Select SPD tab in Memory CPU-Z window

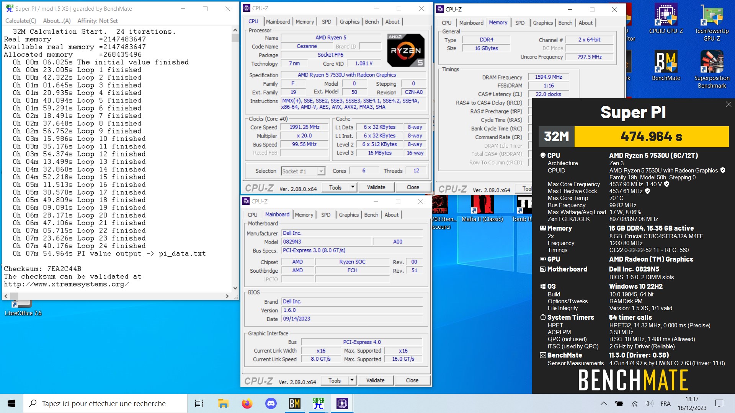(520, 23)
